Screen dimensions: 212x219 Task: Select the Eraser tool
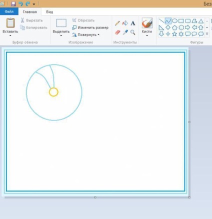pos(117,32)
